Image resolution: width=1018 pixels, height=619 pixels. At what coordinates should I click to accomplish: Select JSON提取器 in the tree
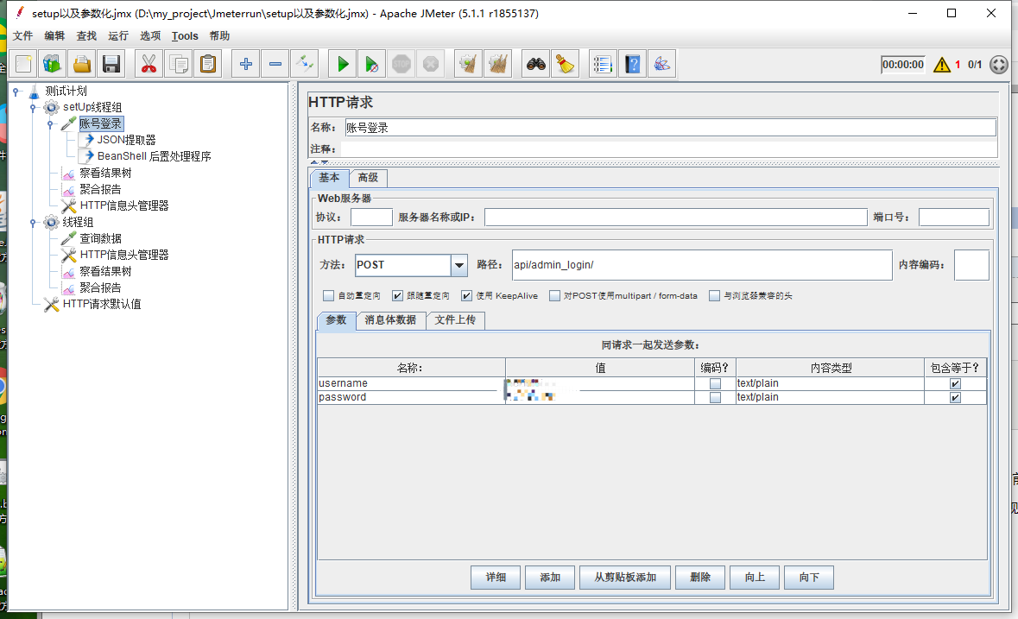(x=127, y=140)
